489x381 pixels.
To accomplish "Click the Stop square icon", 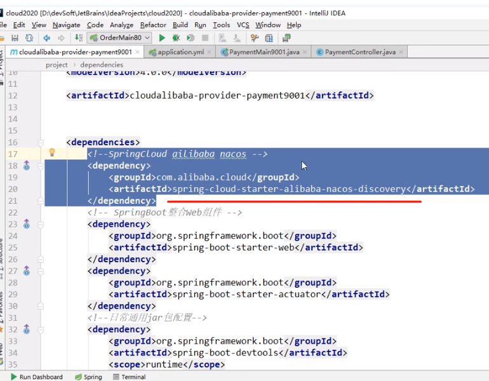I will [x=205, y=38].
